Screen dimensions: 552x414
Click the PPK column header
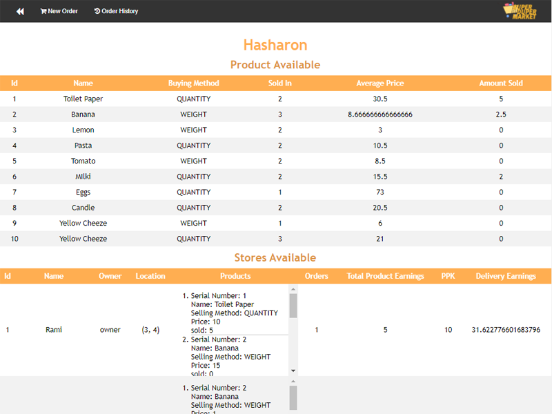point(448,276)
